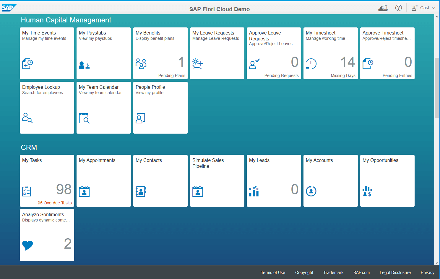440x279 pixels.
Task: Click Analyze Sentiments heart icon
Action: [x=27, y=245]
